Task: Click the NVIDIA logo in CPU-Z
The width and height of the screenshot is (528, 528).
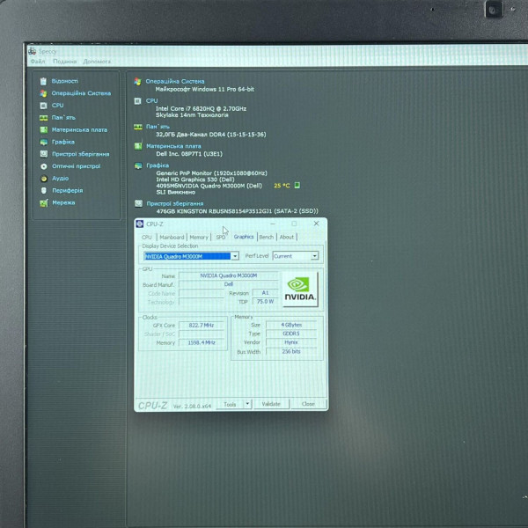Action: pyautogui.click(x=299, y=289)
